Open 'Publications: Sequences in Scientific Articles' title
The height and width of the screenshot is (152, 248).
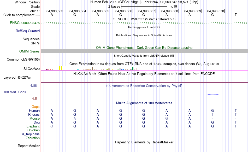(144, 35)
